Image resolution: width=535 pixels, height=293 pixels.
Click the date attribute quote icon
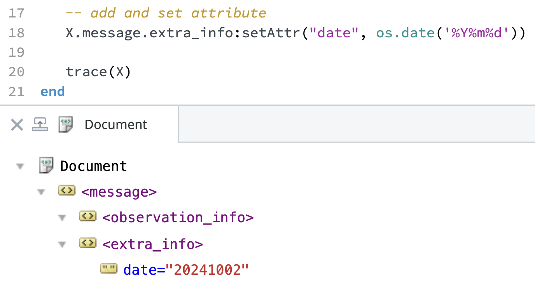[x=108, y=269]
